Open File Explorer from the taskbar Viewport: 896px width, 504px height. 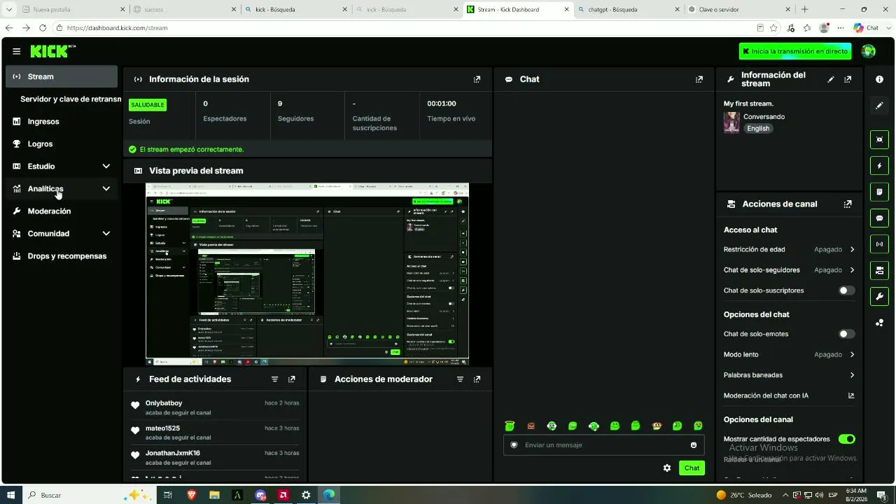click(x=214, y=495)
